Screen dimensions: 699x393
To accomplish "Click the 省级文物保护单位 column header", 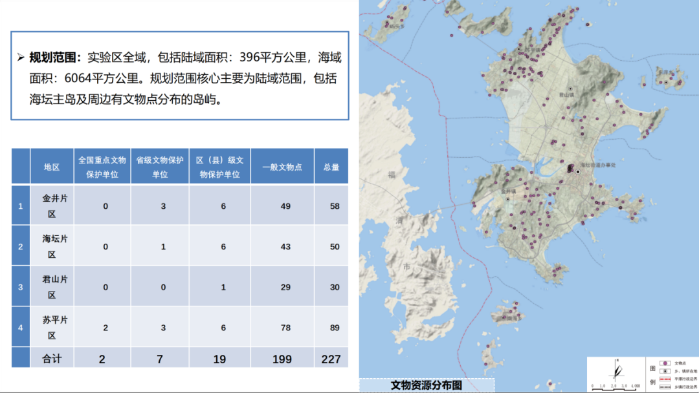I will click(160, 167).
